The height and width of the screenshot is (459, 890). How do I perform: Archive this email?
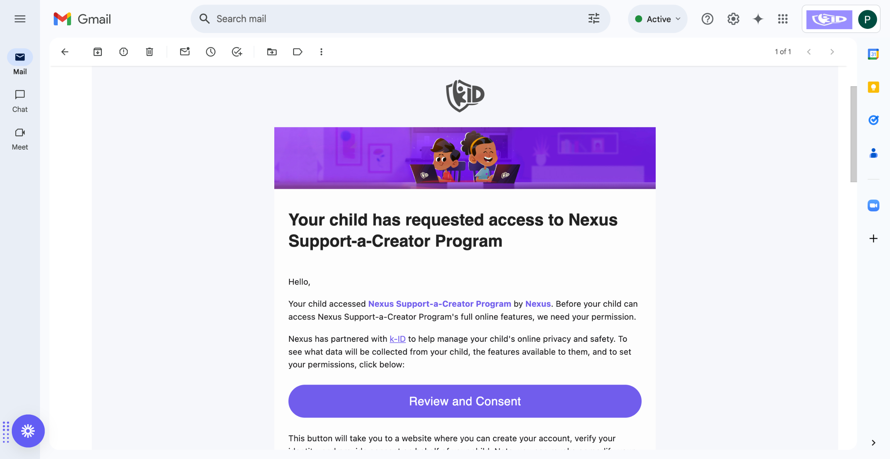98,52
